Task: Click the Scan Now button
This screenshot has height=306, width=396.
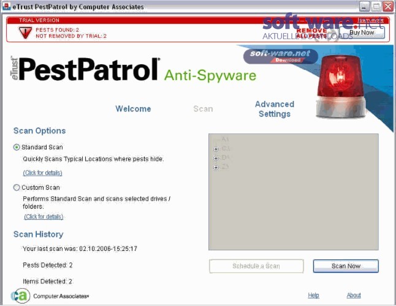Action: click(346, 266)
